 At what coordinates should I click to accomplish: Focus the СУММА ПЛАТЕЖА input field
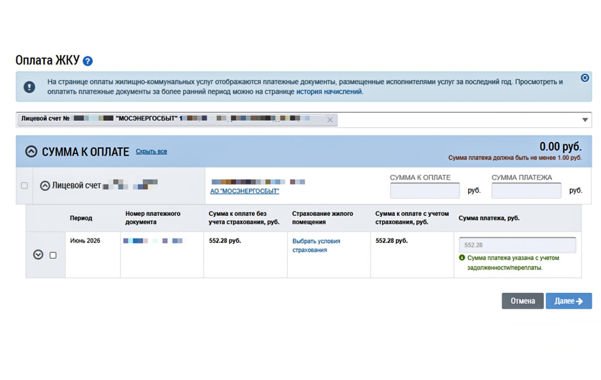click(526, 190)
